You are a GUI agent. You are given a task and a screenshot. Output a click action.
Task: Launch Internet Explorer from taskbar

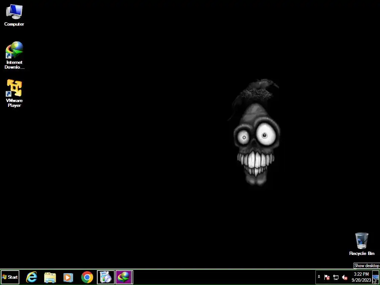32,277
